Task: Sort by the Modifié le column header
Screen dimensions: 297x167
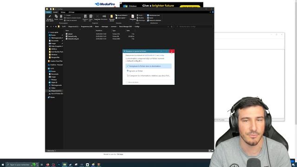Action: tap(99, 31)
